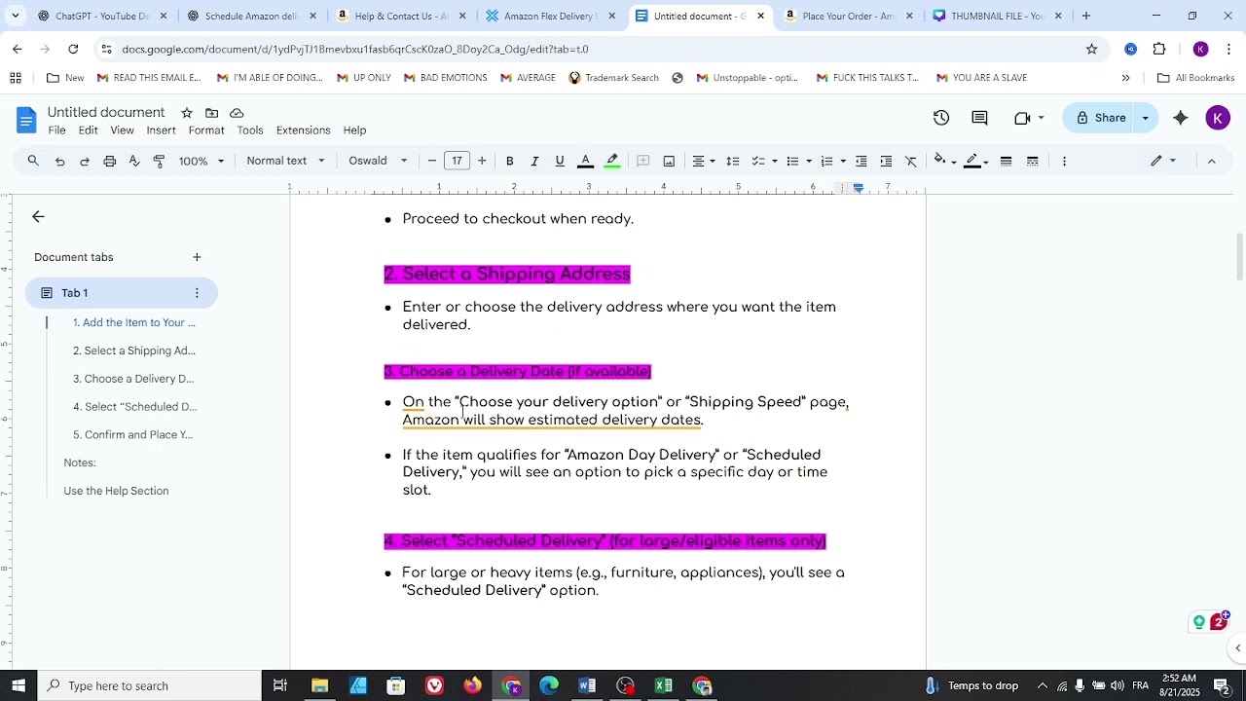Open the highlight color picker
Screen dimensions: 1246x701
(611, 161)
